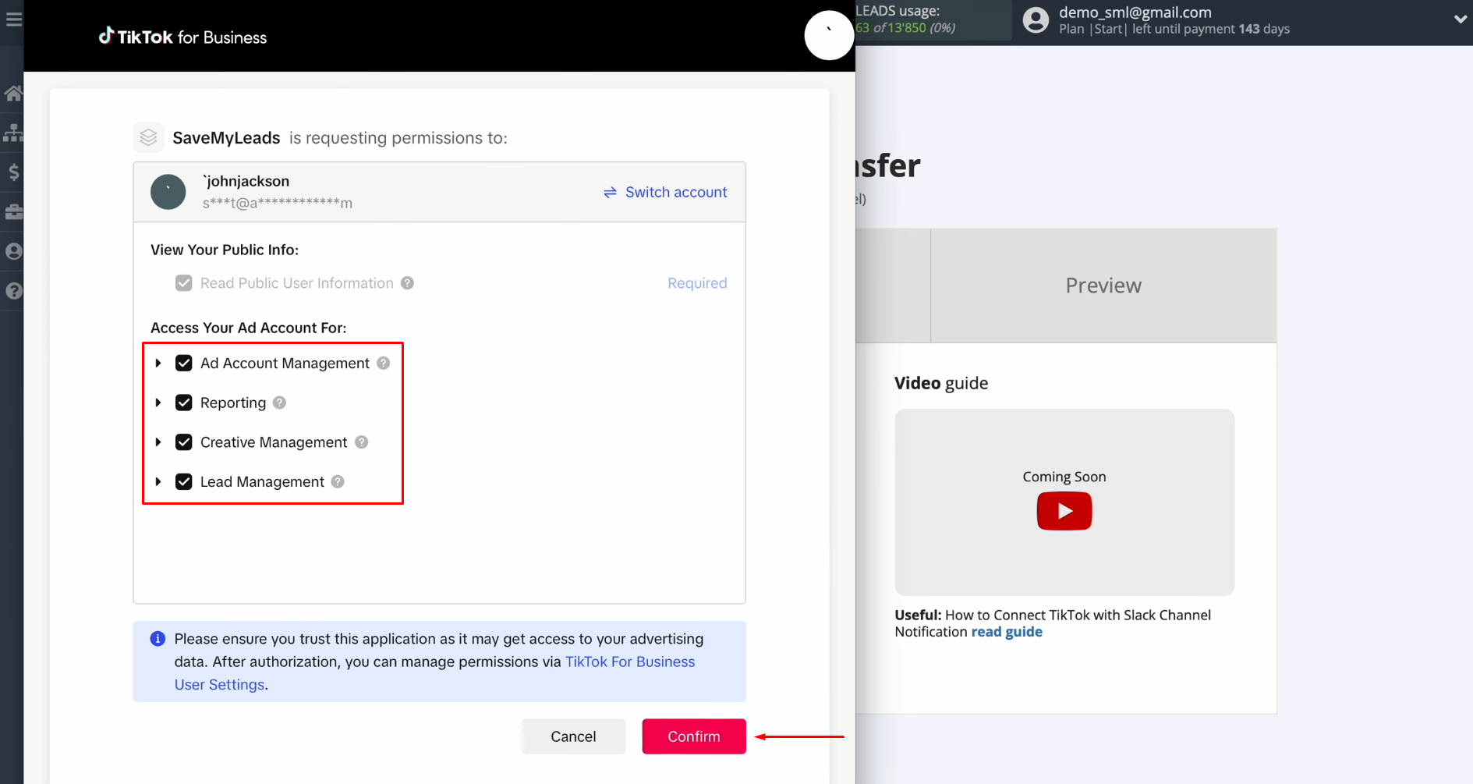
Task: Open the help question icon in sidebar
Action: tap(13, 291)
